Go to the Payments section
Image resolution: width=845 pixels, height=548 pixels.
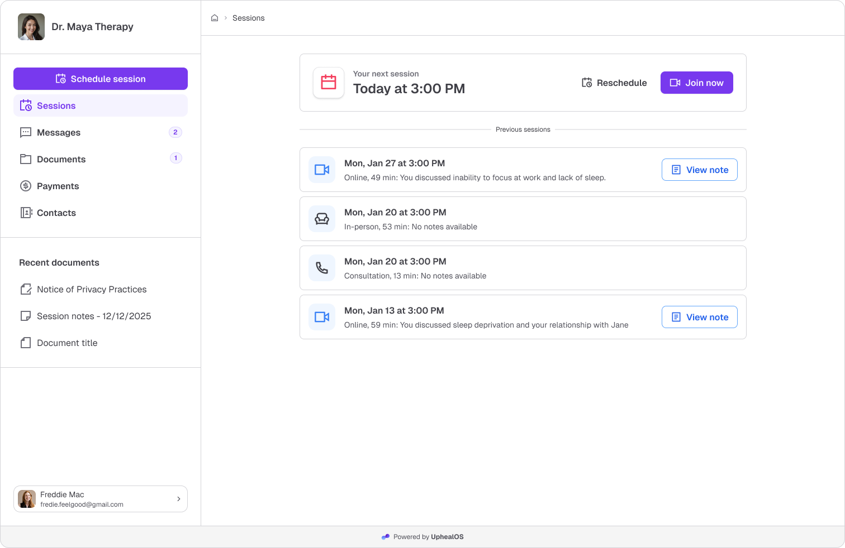pyautogui.click(x=101, y=186)
